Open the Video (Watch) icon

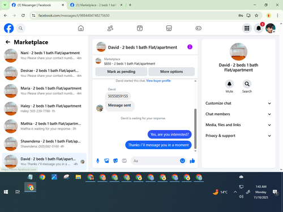point(140,28)
